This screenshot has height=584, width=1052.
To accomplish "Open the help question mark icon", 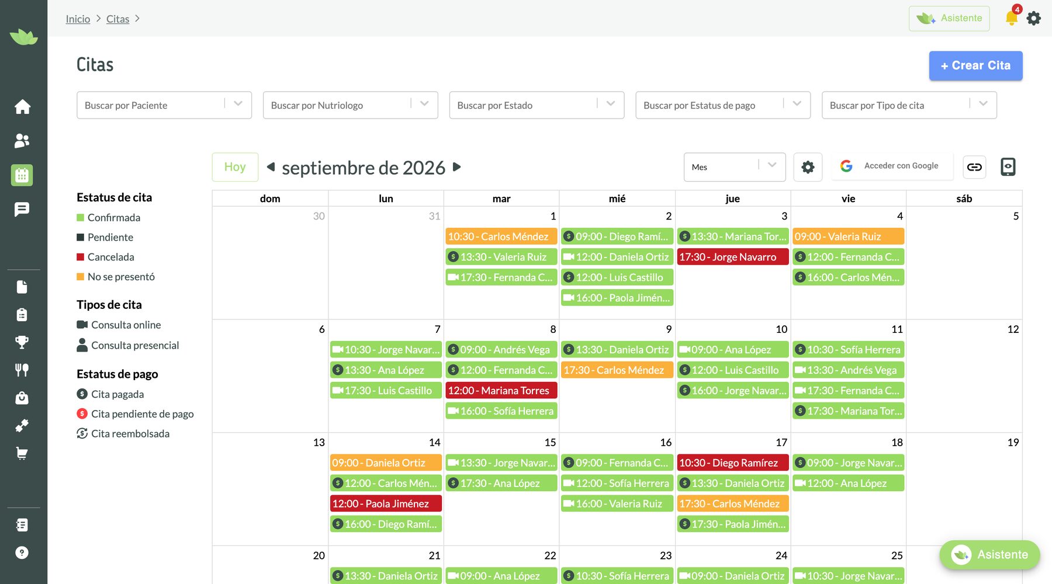I will (22, 552).
